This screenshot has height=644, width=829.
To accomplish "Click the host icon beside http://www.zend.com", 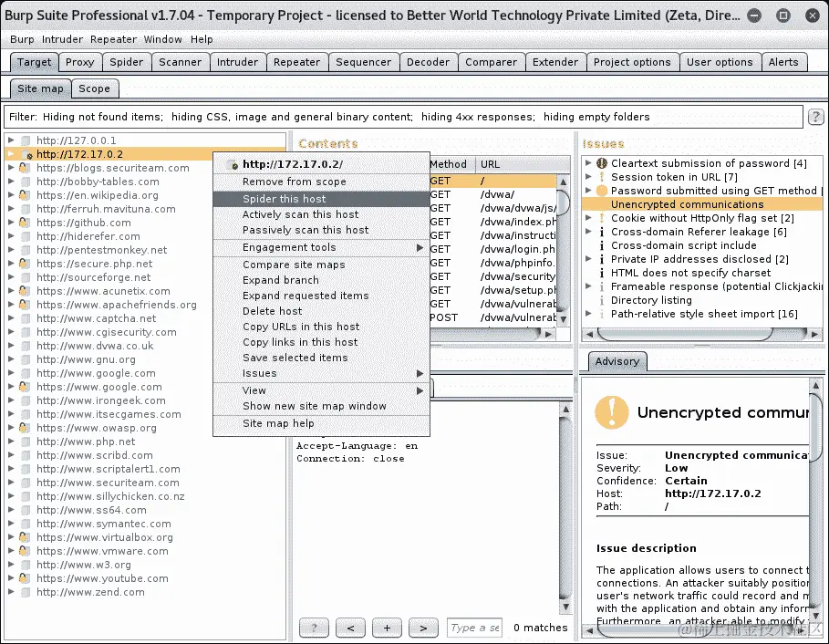I will coord(25,592).
